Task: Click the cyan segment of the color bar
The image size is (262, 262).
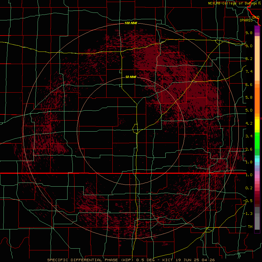Action: (x=257, y=160)
